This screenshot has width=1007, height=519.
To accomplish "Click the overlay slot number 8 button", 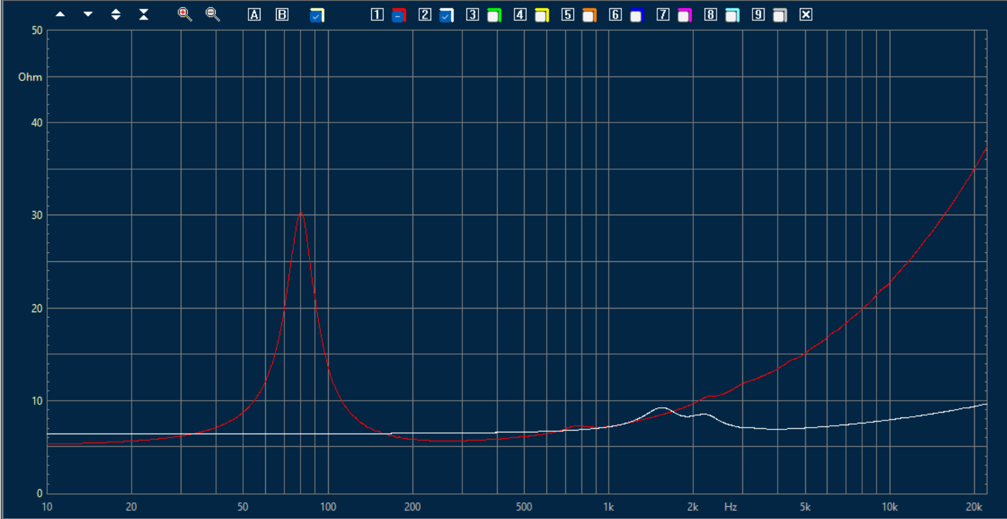I will click(x=710, y=14).
